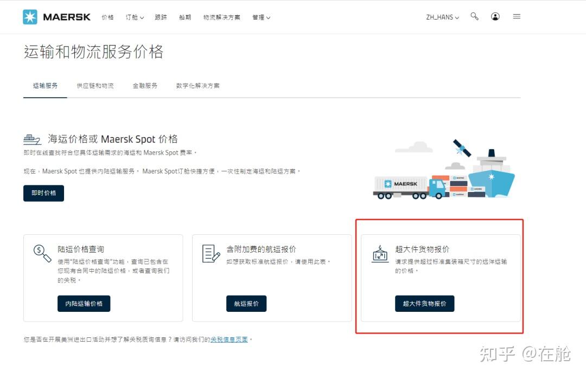This screenshot has height=378, width=586.
Task: Expand the 订舱 dropdown menu
Action: 134,17
